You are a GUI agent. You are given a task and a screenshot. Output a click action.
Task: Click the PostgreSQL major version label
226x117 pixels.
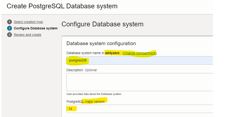coord(85,101)
